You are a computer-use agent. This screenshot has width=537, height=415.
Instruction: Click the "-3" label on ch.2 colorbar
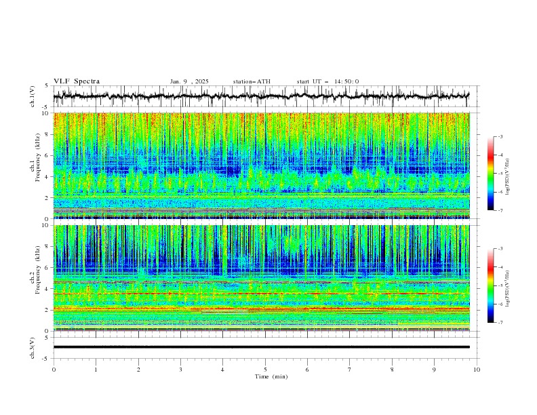(x=500, y=249)
